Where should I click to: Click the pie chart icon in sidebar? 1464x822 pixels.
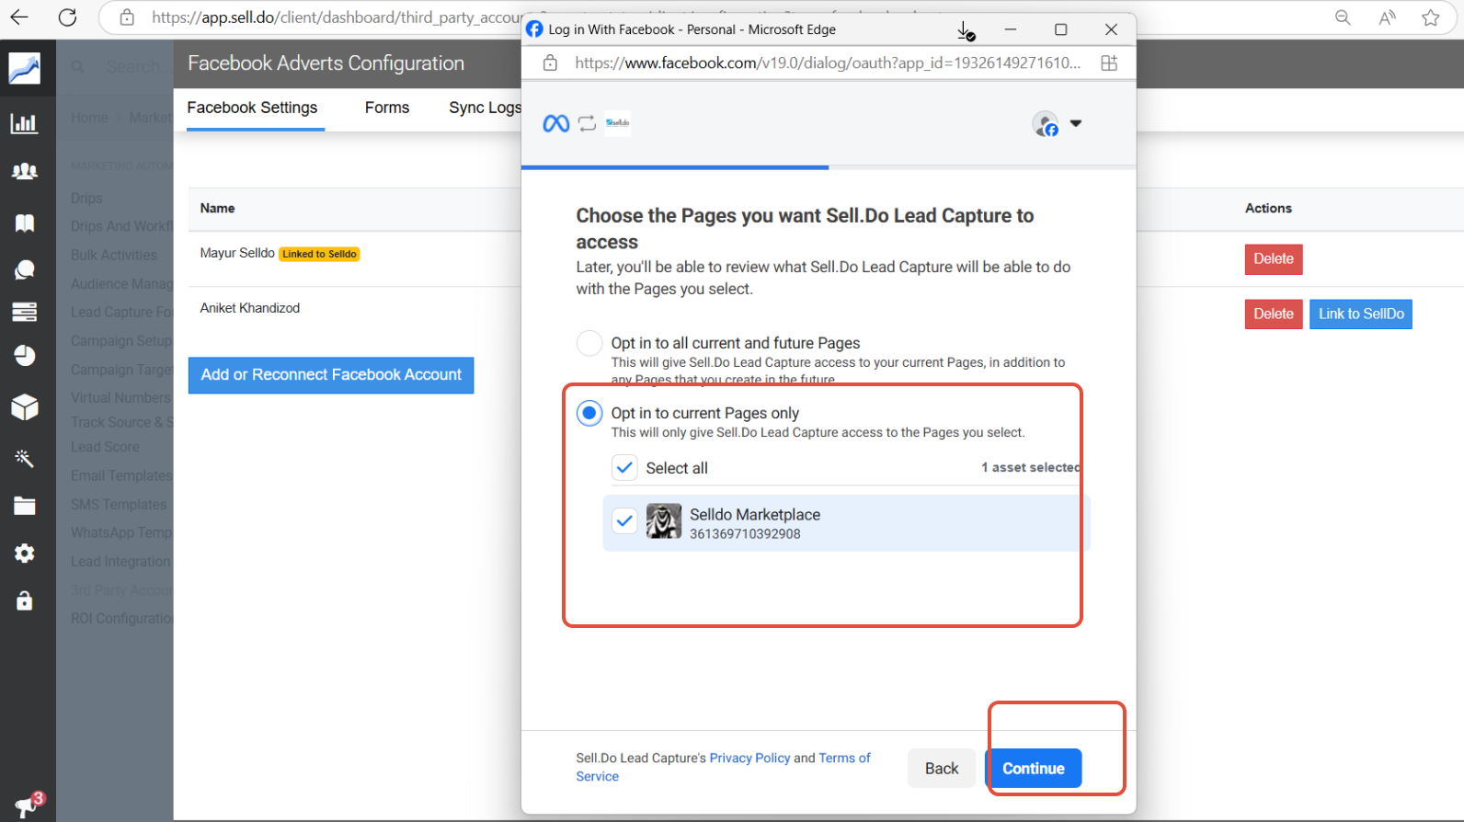25,356
